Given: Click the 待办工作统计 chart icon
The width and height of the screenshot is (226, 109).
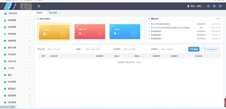Looking at the screenshot, I should [x=38, y=19].
